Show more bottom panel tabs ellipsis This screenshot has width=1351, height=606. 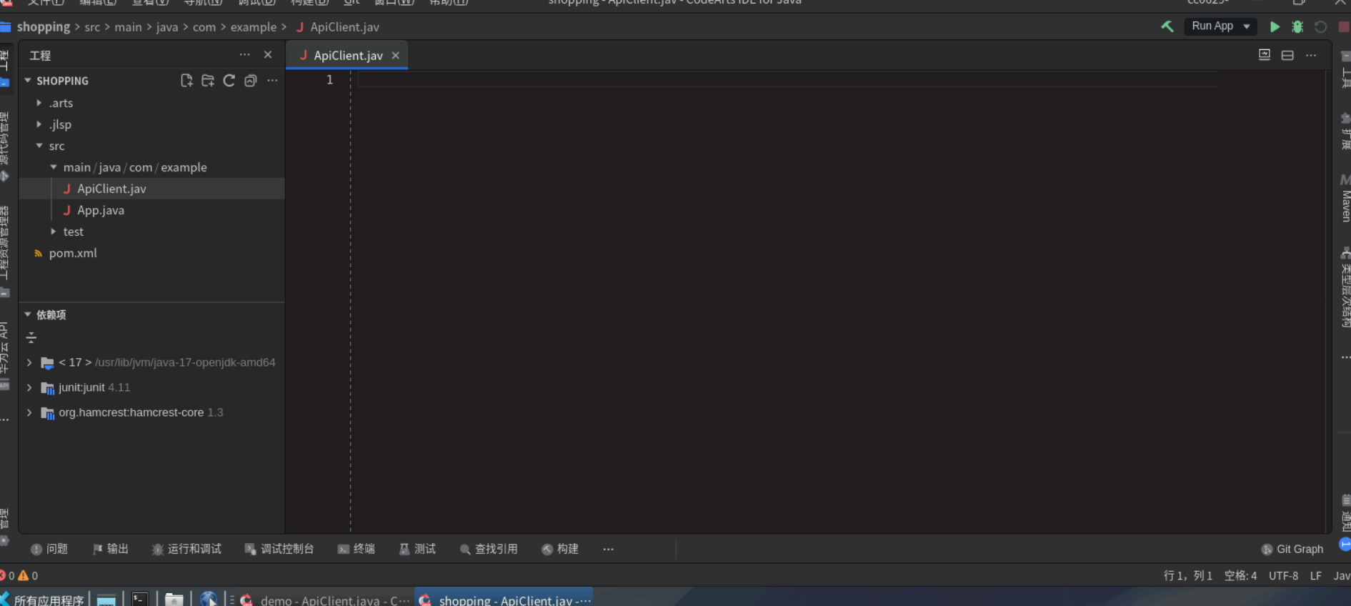click(x=609, y=549)
